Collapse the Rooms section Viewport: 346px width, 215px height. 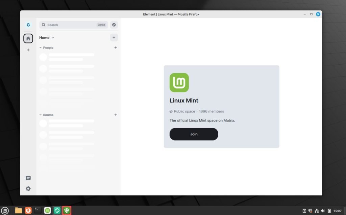click(46, 115)
